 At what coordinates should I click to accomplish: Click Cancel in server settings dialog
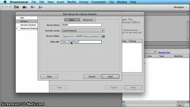click(92, 77)
